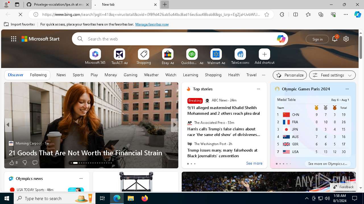Open File Explorer from the taskbar
364x204 pixels.
[x=131, y=198]
